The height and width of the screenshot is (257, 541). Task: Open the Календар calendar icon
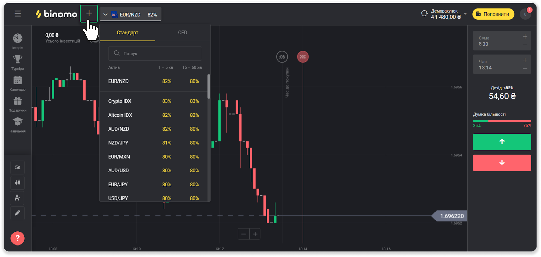pyautogui.click(x=18, y=83)
